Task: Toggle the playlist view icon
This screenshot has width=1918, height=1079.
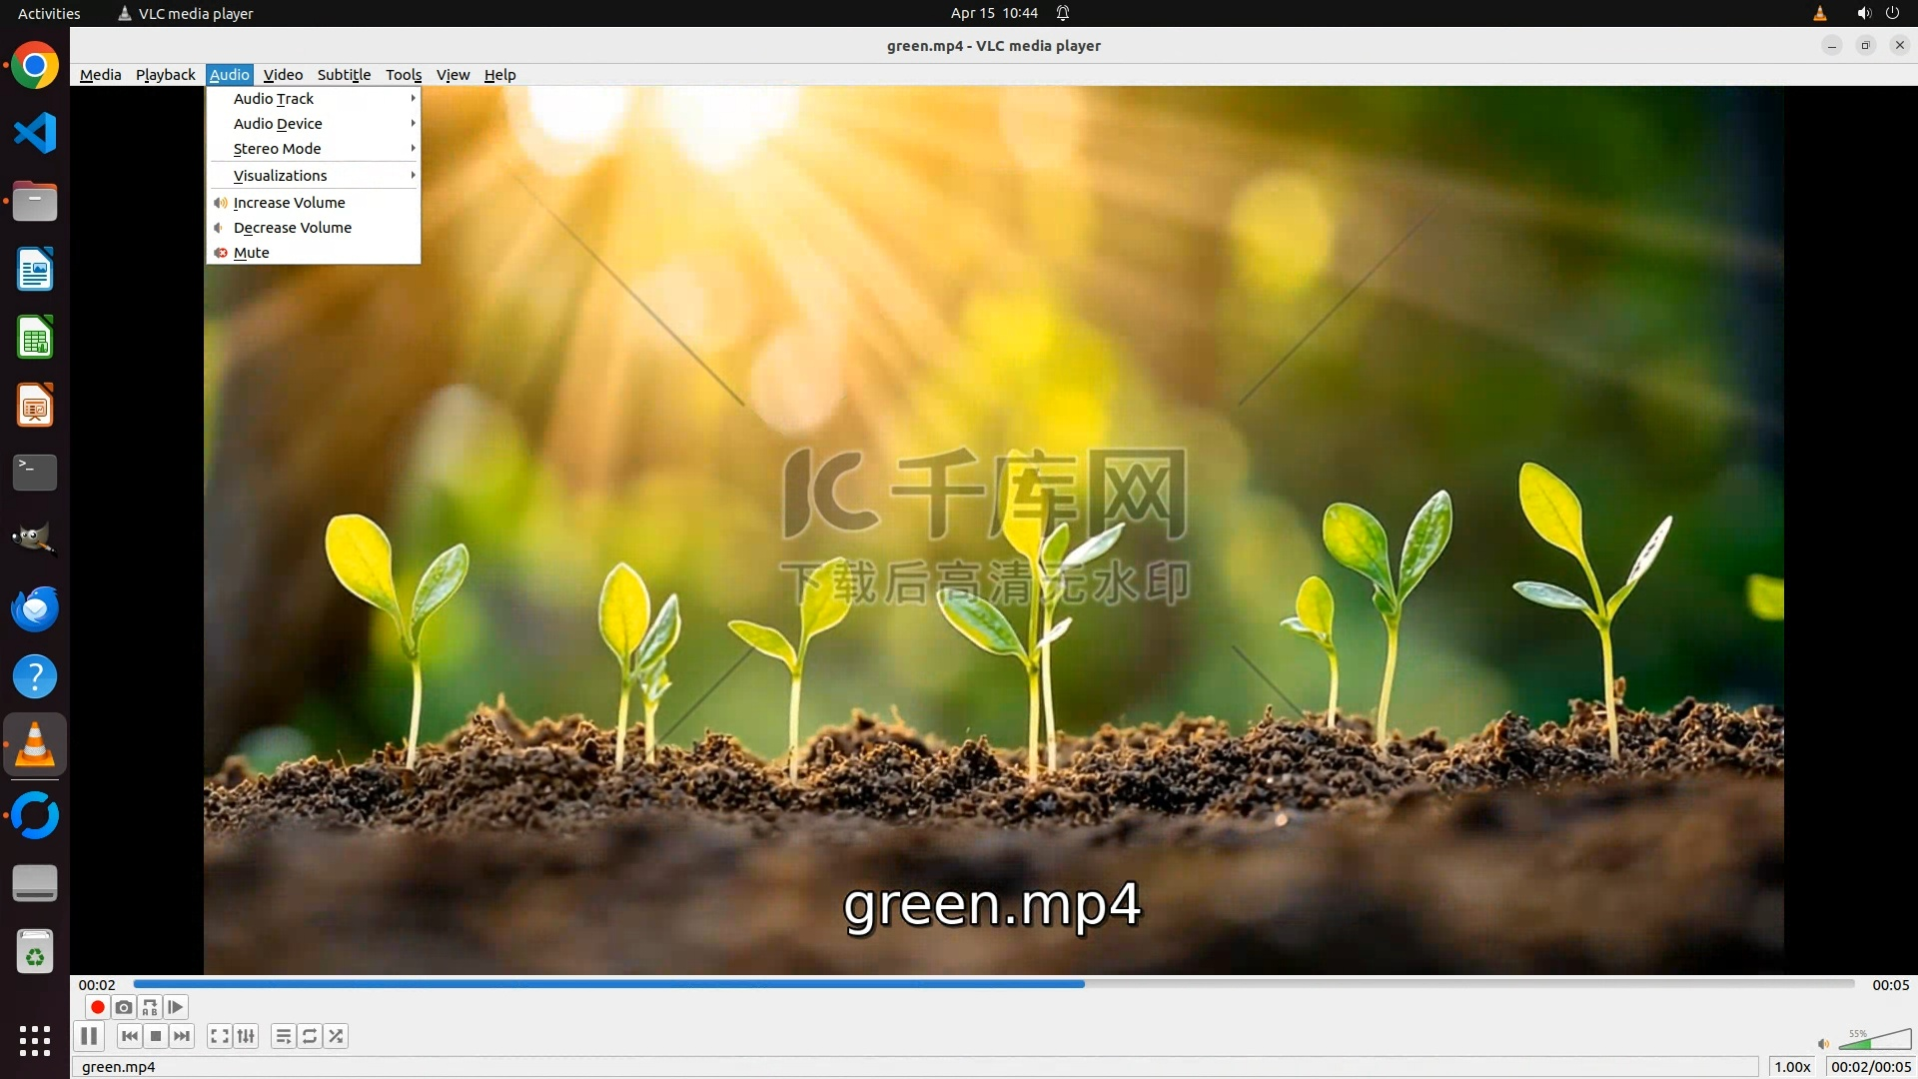Action: [283, 1036]
